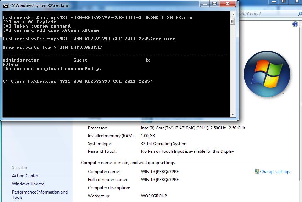Click the cmd scrollbar up arrow
The height and width of the screenshot is (202, 302).
click(x=233, y=15)
